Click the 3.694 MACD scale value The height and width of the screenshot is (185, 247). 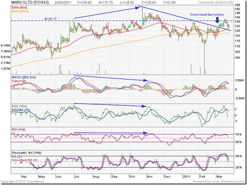[x=239, y=80]
